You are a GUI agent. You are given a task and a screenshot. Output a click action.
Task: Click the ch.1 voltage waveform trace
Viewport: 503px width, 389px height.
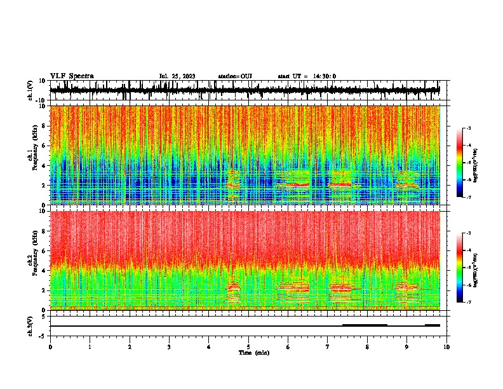click(245, 90)
